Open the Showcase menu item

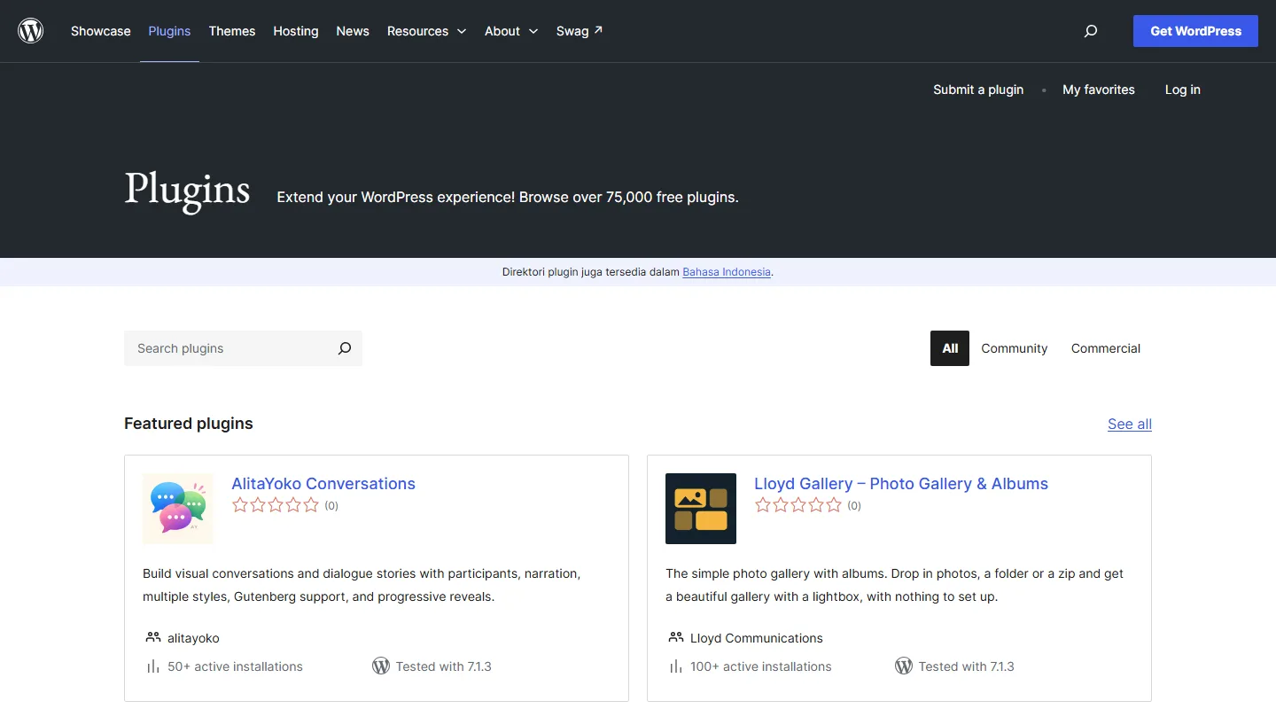[101, 31]
